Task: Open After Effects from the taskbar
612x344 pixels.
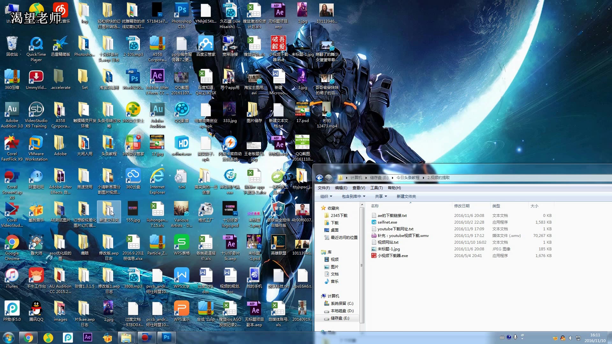Action: [87, 337]
